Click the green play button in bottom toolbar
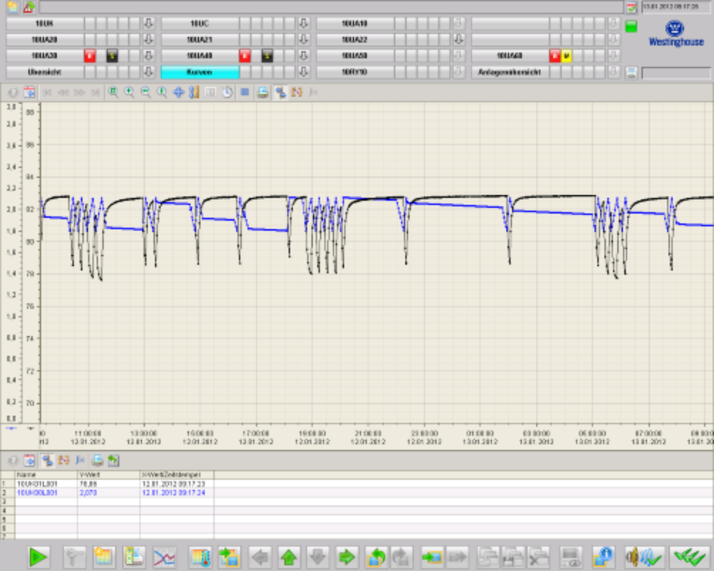This screenshot has width=714, height=571. pyautogui.click(x=39, y=557)
